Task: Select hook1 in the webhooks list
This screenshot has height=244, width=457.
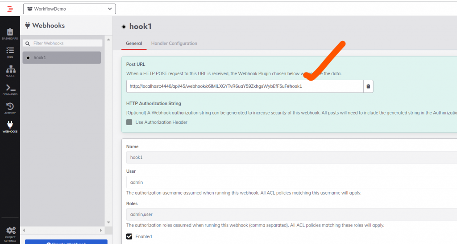Action: [x=62, y=57]
